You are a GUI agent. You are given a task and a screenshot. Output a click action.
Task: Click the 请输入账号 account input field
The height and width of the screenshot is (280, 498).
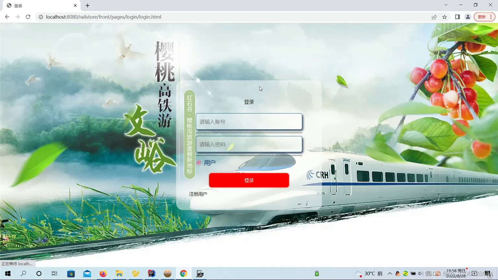coord(249,122)
